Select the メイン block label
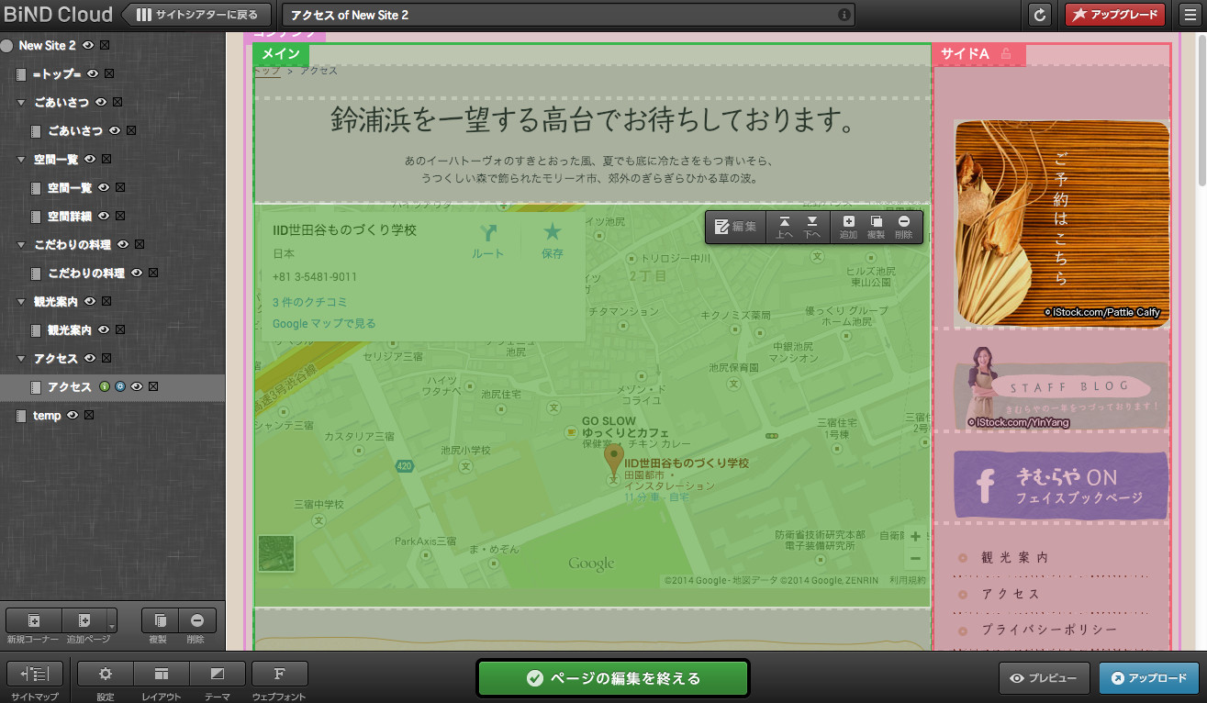Screen dimensions: 1207x703 280,54
